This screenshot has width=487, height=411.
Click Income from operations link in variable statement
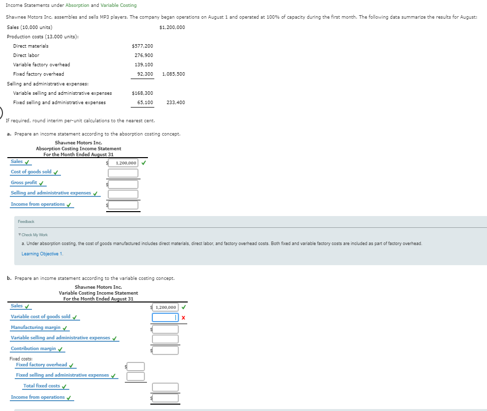pos(38,397)
